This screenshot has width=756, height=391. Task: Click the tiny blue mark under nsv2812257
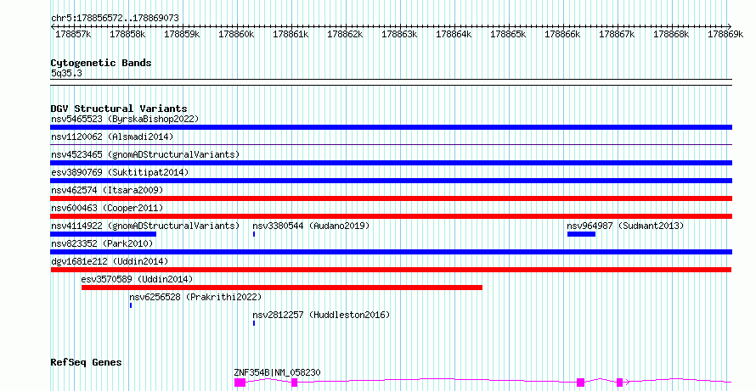tap(254, 323)
